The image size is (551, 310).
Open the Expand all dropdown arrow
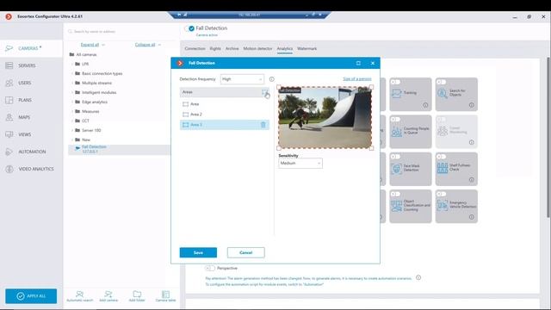(103, 45)
